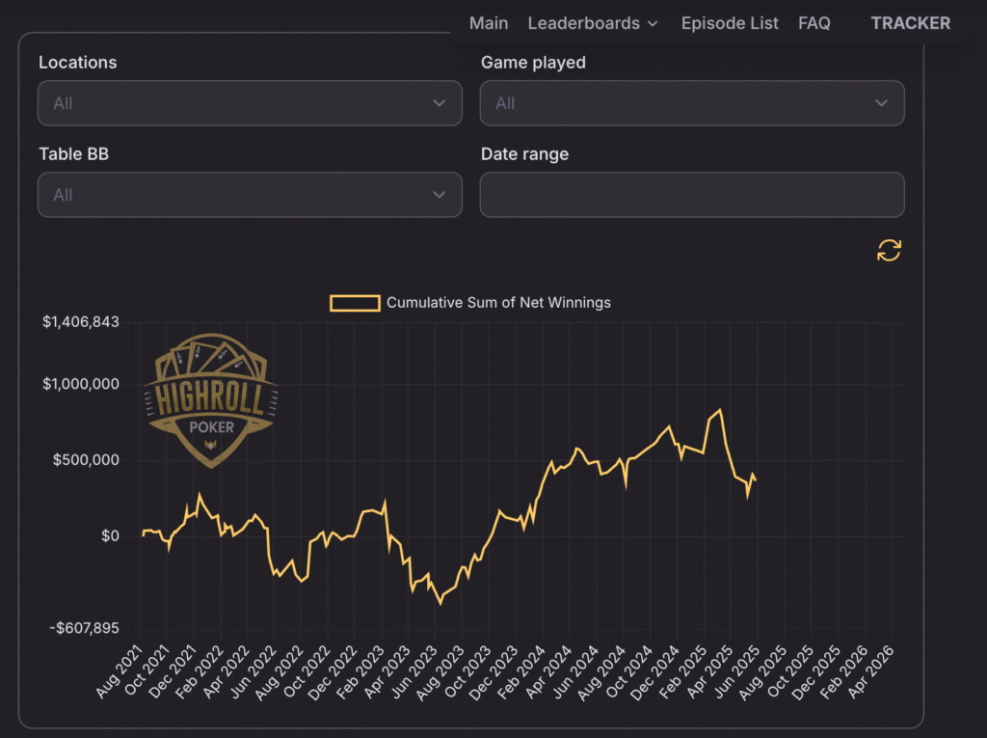Open the Game played dropdown

pos(692,103)
